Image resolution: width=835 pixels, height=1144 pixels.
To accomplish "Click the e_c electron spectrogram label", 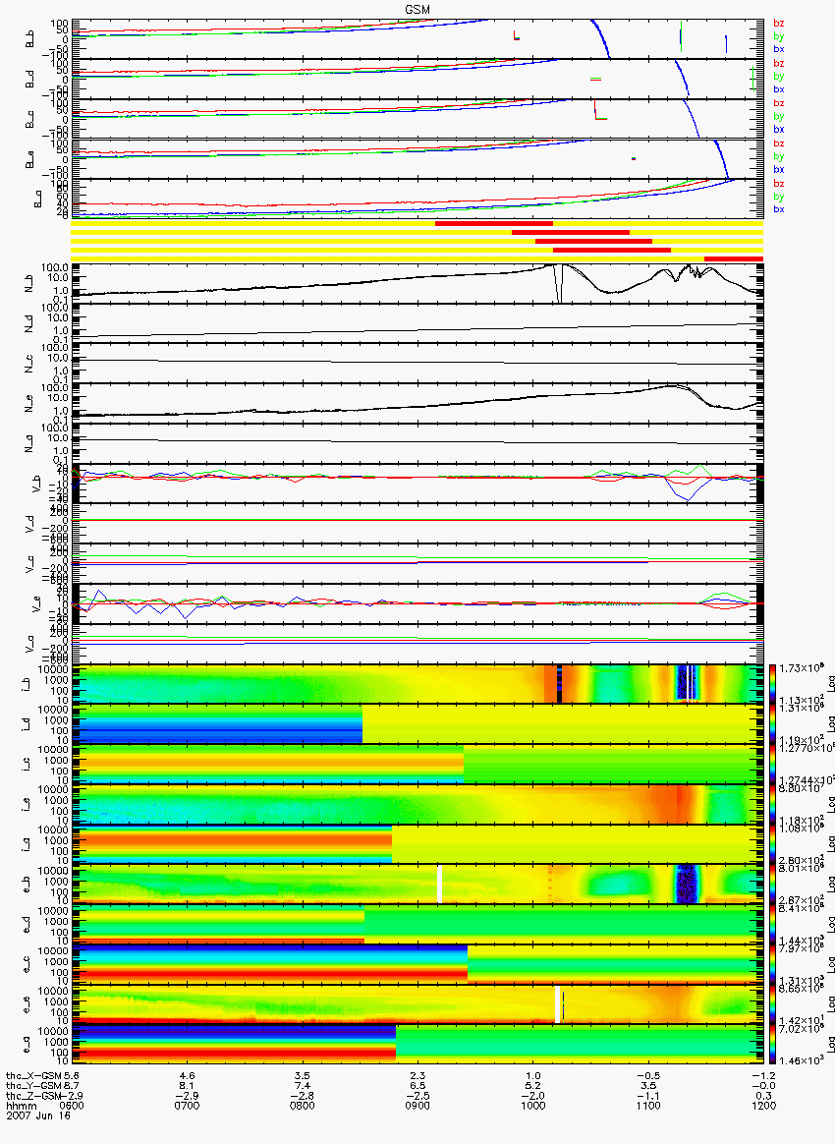I will coord(27,964).
